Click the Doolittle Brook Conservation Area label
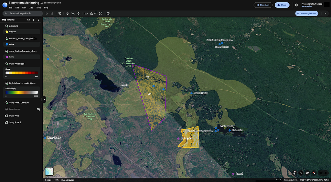 (129, 62)
